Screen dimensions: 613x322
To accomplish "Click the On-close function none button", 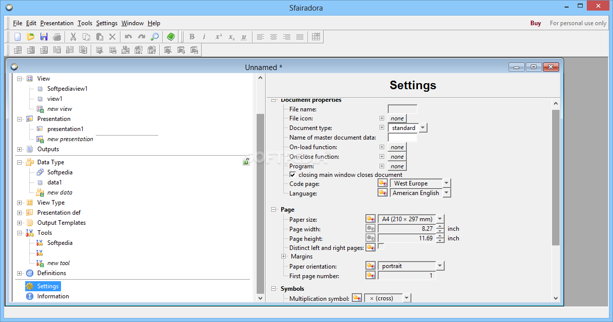I will pyautogui.click(x=397, y=157).
